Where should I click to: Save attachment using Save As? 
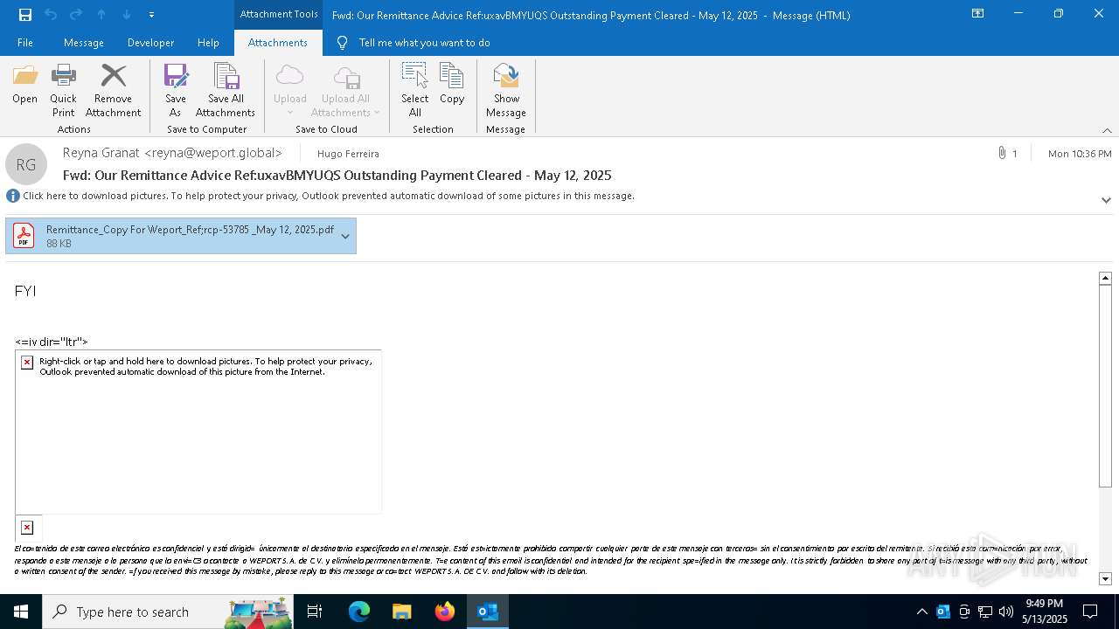point(176,91)
